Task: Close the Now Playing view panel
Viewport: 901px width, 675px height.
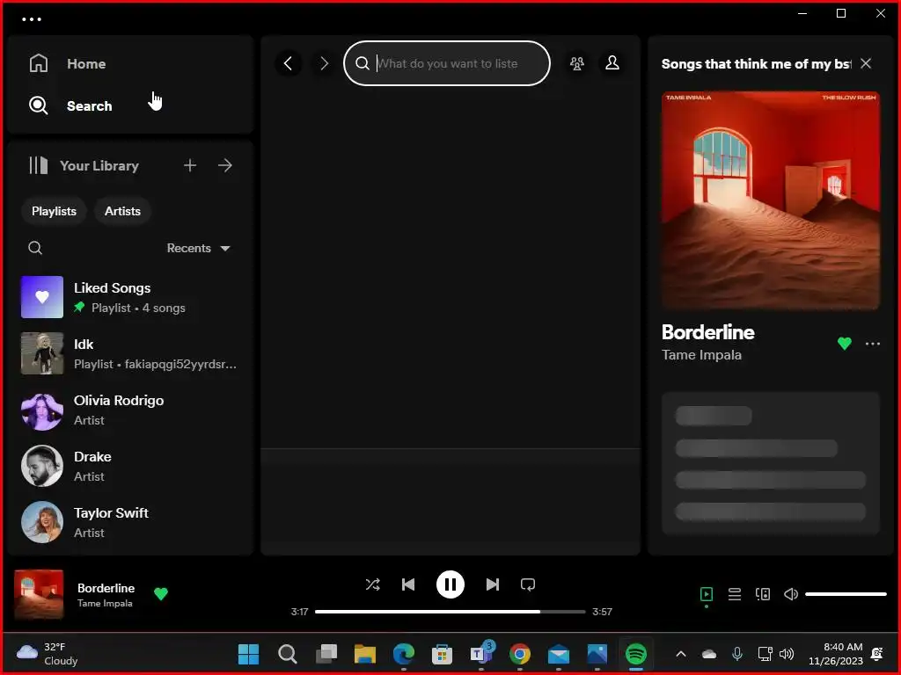Action: click(x=866, y=63)
